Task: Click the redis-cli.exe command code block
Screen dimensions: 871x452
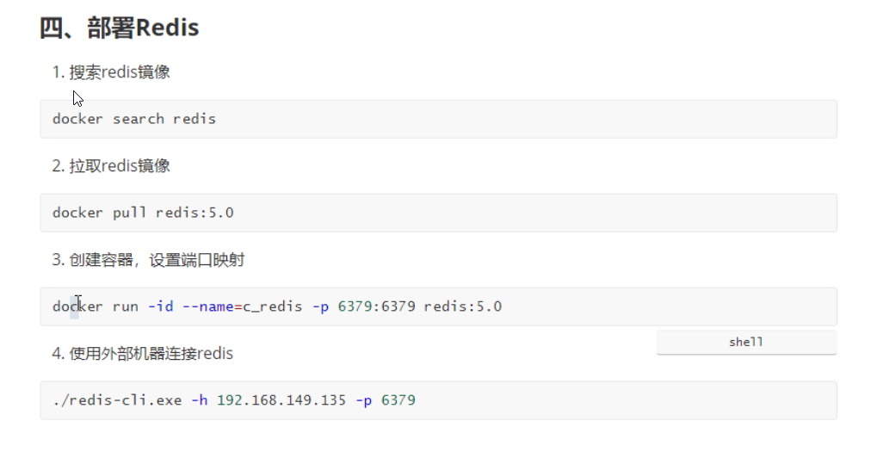Action: point(438,400)
